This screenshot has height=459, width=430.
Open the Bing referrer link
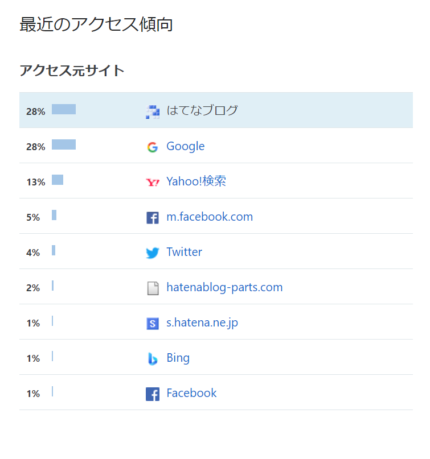(x=178, y=358)
